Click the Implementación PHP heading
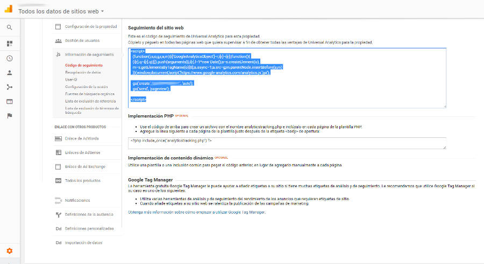This screenshot has height=264, width=484. click(x=151, y=116)
